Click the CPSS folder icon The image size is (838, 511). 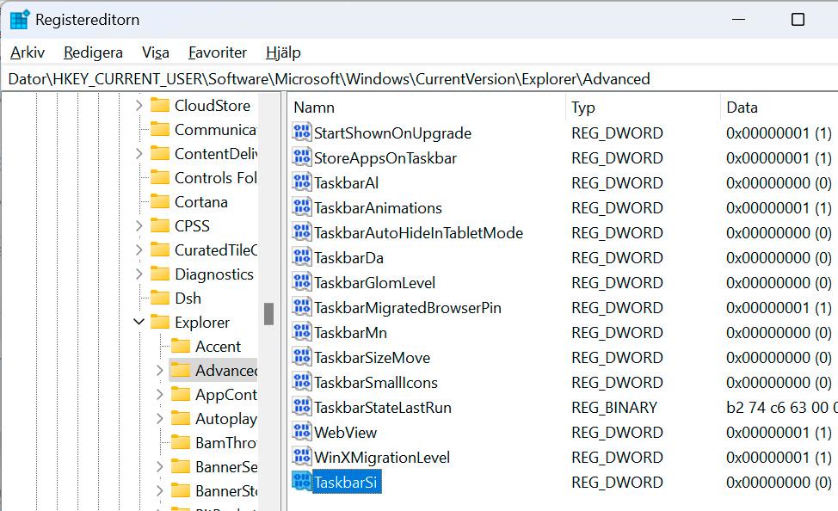tap(160, 225)
